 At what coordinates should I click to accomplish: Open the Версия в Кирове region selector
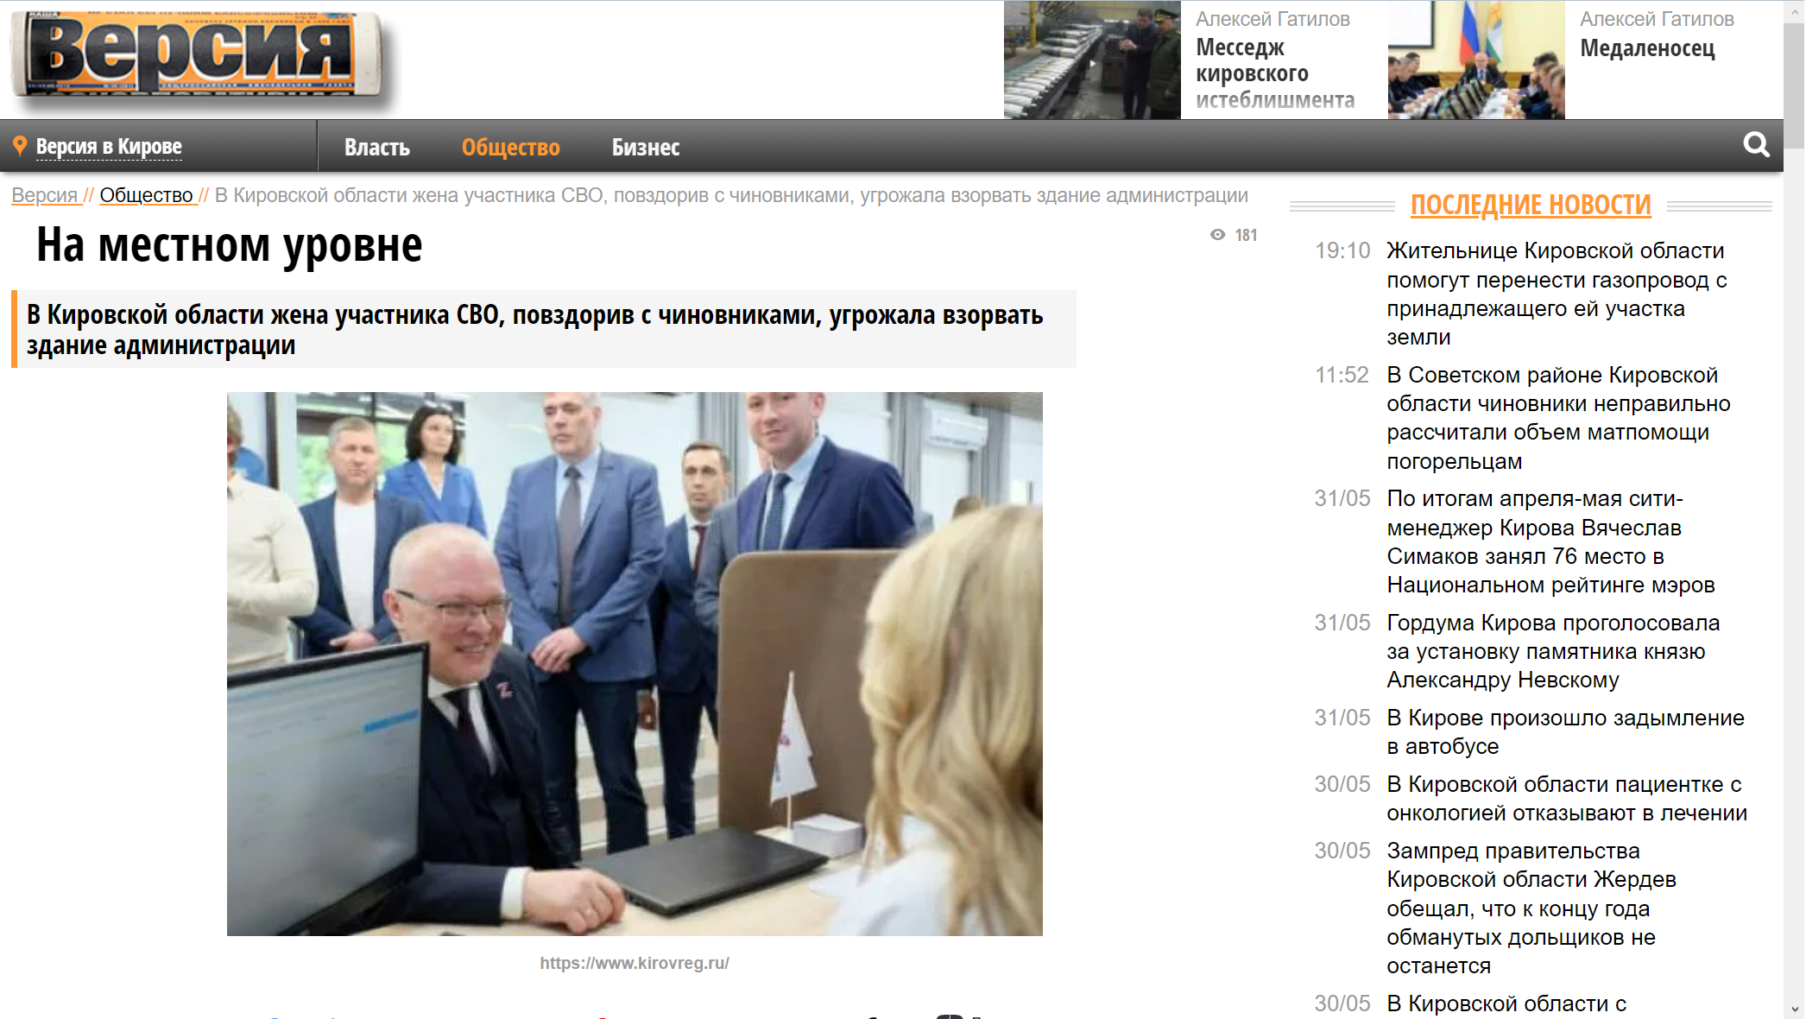pos(109,147)
